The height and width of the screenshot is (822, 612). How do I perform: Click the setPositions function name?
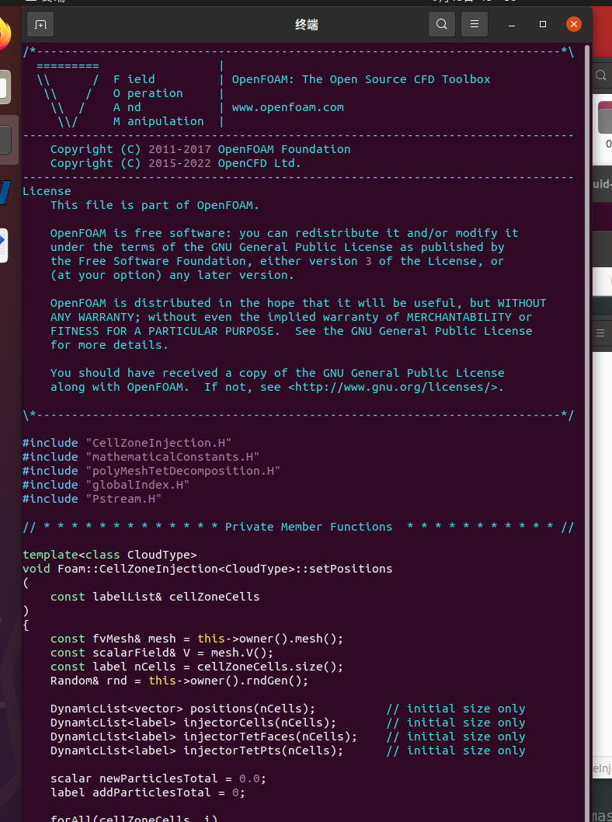(x=350, y=569)
